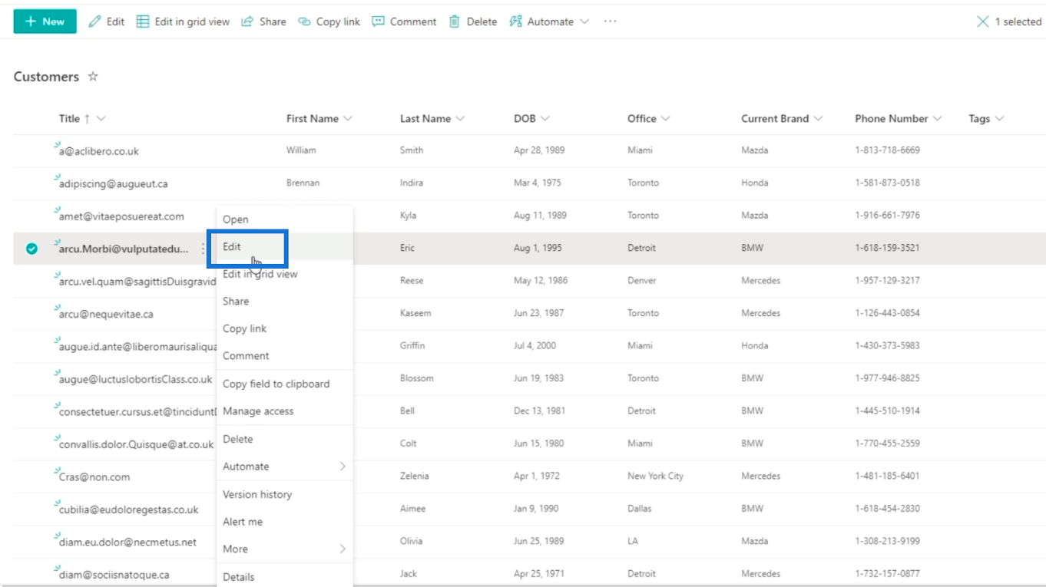Click the DOB cell Dec 13, 1981
Viewport: 1046px width, 587px height.
pyautogui.click(x=539, y=411)
